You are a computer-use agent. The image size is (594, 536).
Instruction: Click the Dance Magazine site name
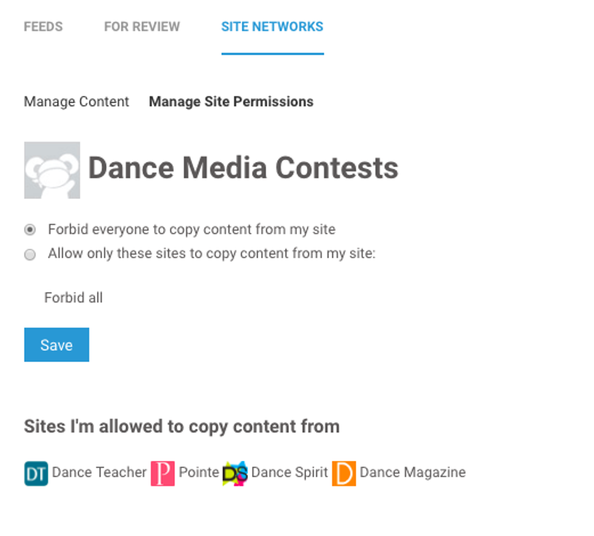coord(413,472)
